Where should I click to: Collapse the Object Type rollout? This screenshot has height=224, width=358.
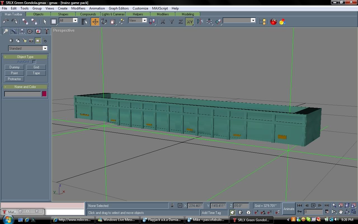point(25,57)
